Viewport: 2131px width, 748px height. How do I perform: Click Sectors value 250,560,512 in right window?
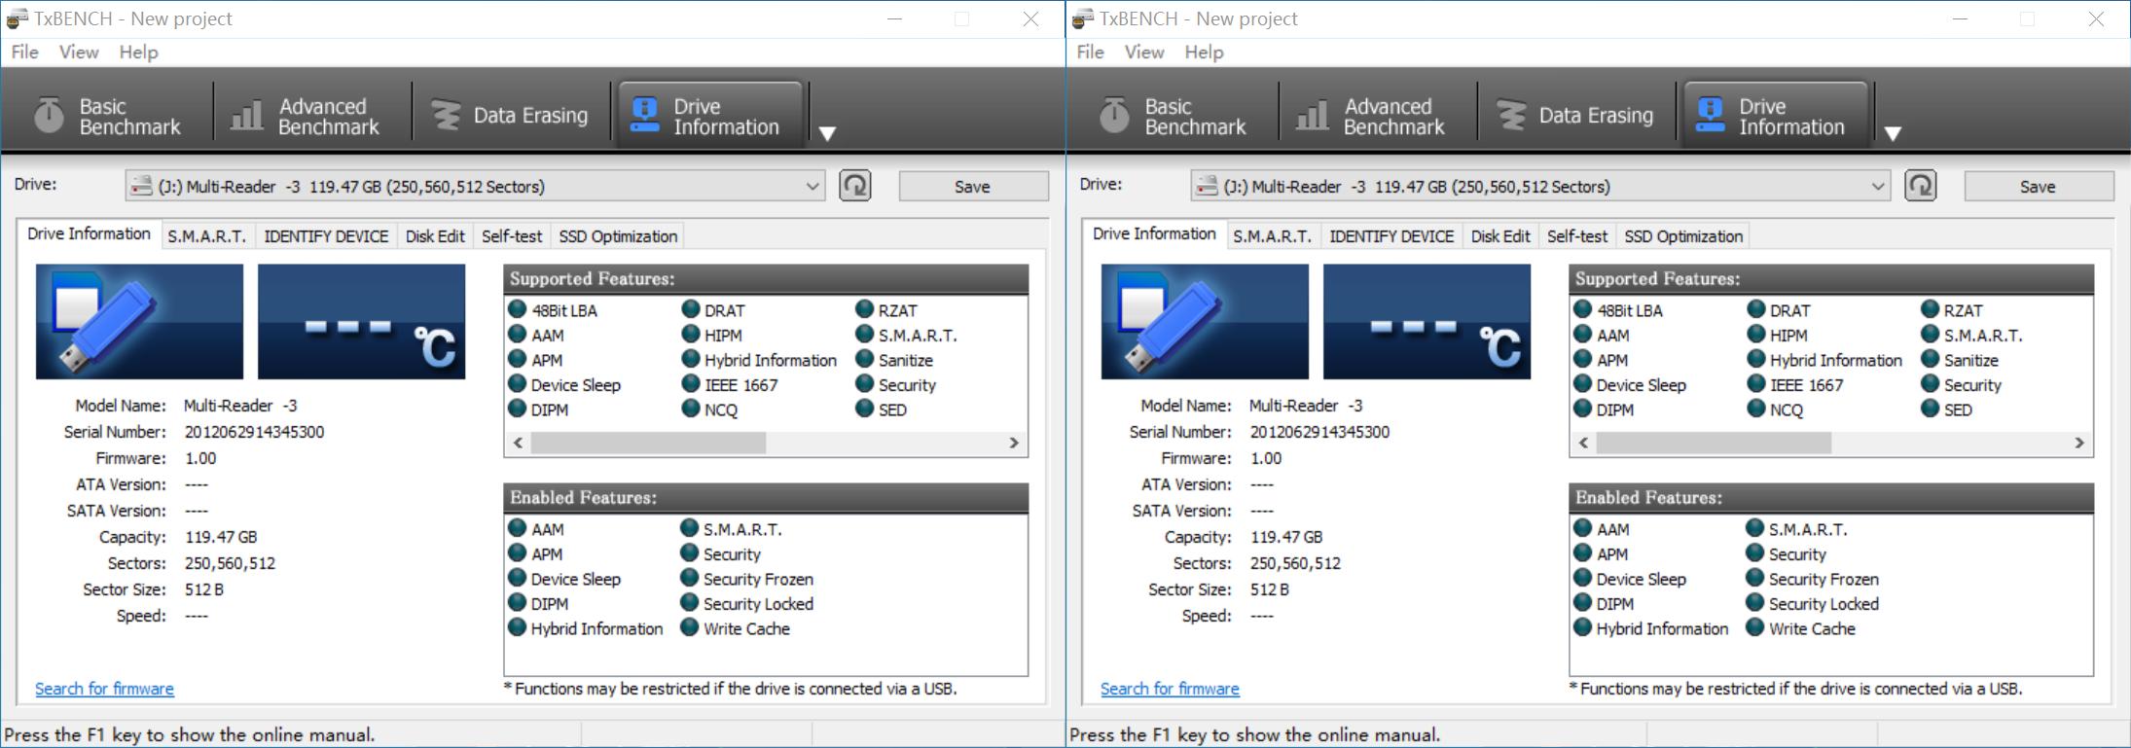tap(1295, 563)
